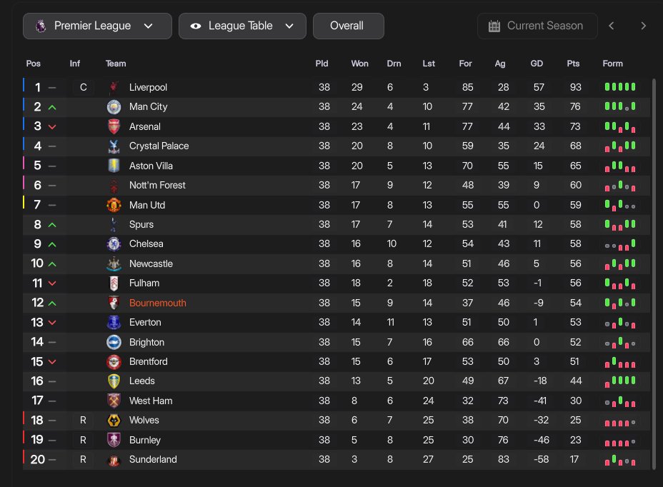Click the Overall filter button
This screenshot has width=663, height=487.
pos(349,26)
